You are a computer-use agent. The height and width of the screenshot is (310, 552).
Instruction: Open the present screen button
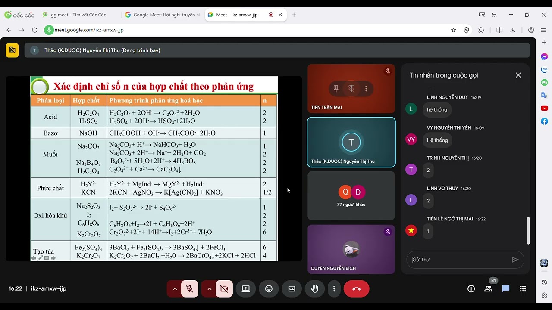pyautogui.click(x=246, y=289)
